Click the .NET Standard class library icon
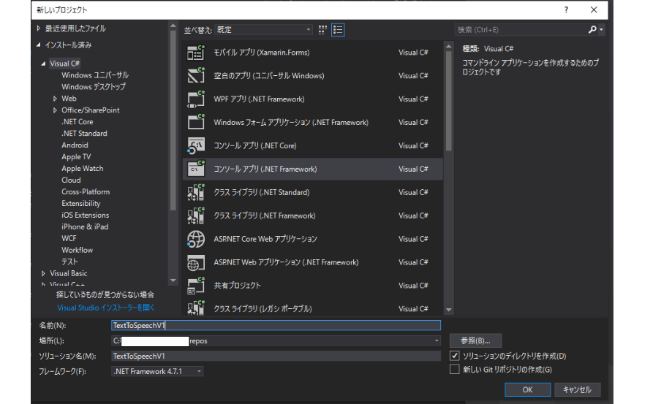The image size is (661, 404). pos(196,192)
